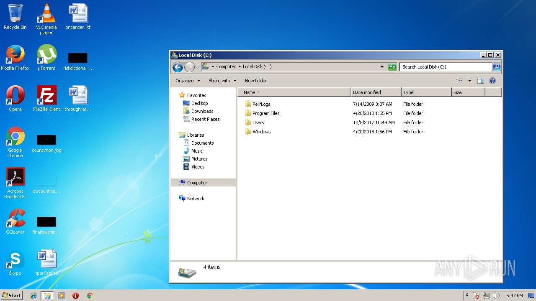The image size is (536, 301).
Task: Launch Chrome from the taskbar
Action: point(90,296)
